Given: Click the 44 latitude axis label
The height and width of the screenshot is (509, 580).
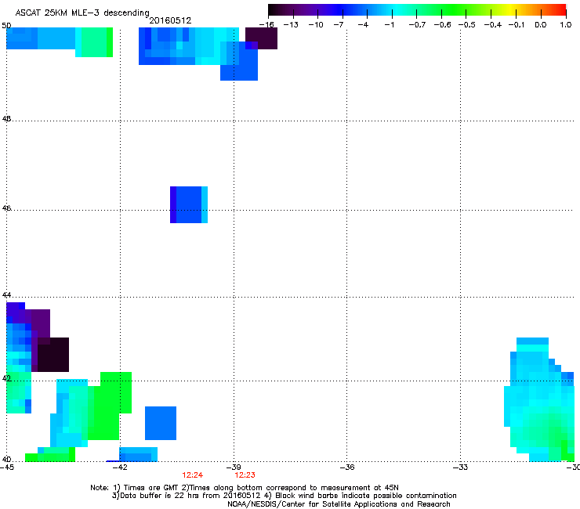Looking at the screenshot, I should (x=6, y=295).
